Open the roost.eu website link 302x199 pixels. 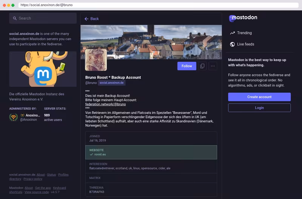100,155
